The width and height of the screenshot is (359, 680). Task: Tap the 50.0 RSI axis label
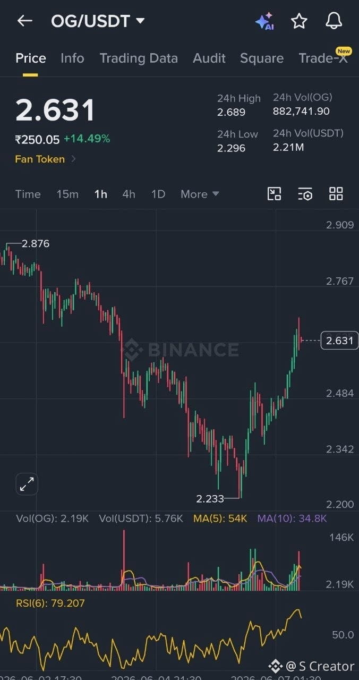pyautogui.click(x=343, y=635)
